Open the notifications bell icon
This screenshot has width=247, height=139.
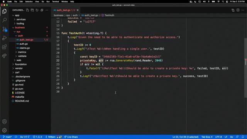point(243,137)
